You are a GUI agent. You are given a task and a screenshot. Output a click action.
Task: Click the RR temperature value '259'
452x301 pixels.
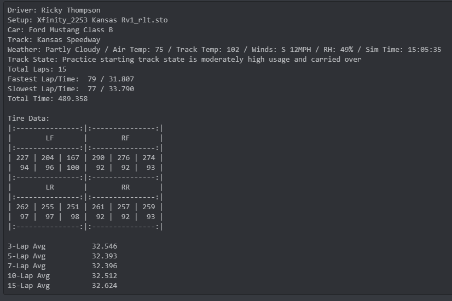(x=148, y=207)
